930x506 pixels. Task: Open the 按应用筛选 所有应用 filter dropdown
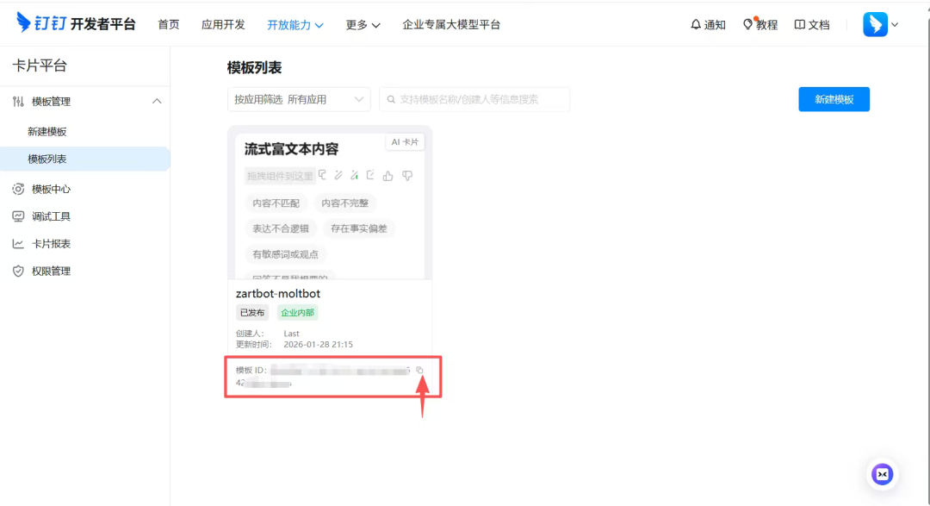[x=299, y=99]
